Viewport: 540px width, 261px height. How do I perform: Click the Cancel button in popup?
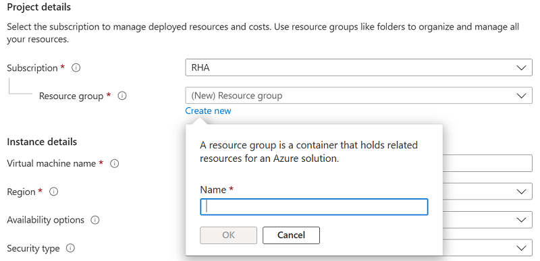point(291,235)
